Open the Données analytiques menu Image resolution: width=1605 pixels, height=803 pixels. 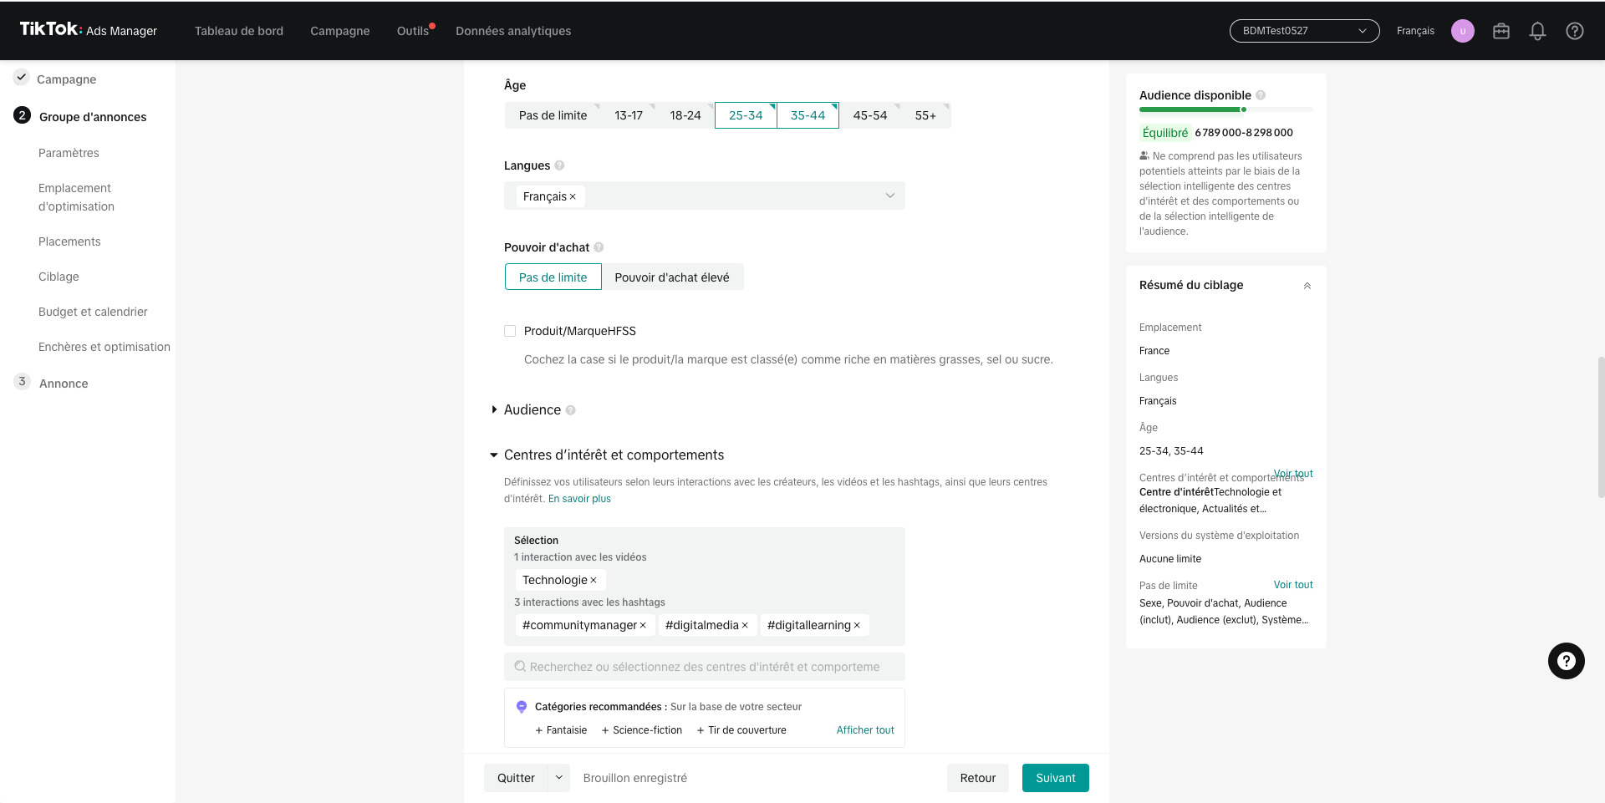513,31
